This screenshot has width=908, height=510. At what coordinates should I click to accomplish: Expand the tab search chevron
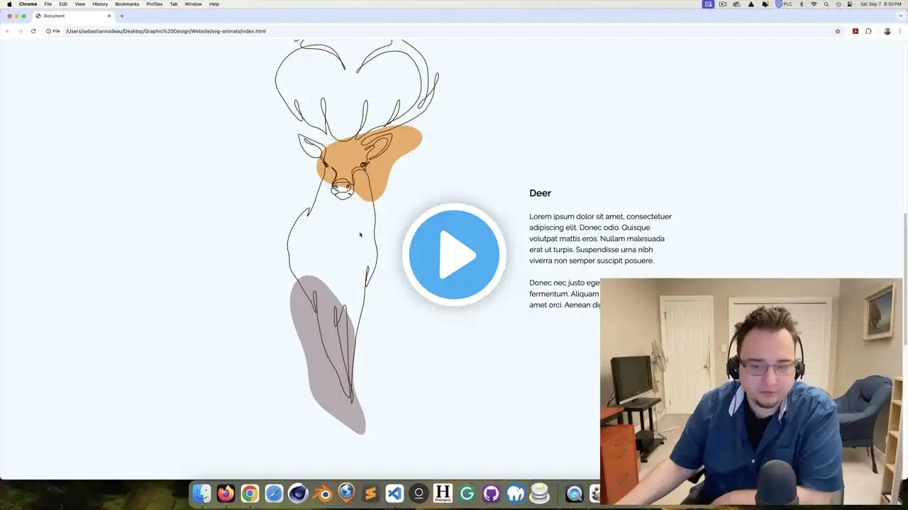900,16
